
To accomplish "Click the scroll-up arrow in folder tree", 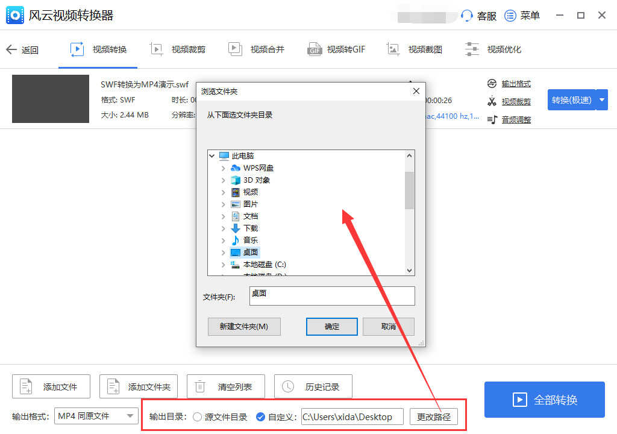I will click(409, 156).
